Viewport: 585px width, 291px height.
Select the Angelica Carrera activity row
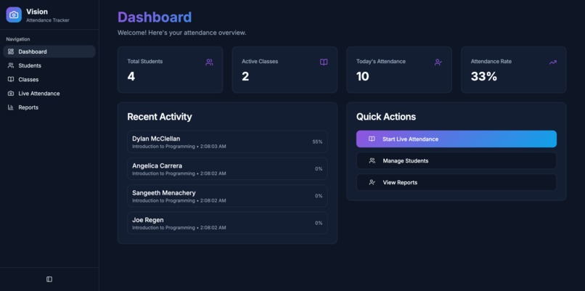(227, 168)
